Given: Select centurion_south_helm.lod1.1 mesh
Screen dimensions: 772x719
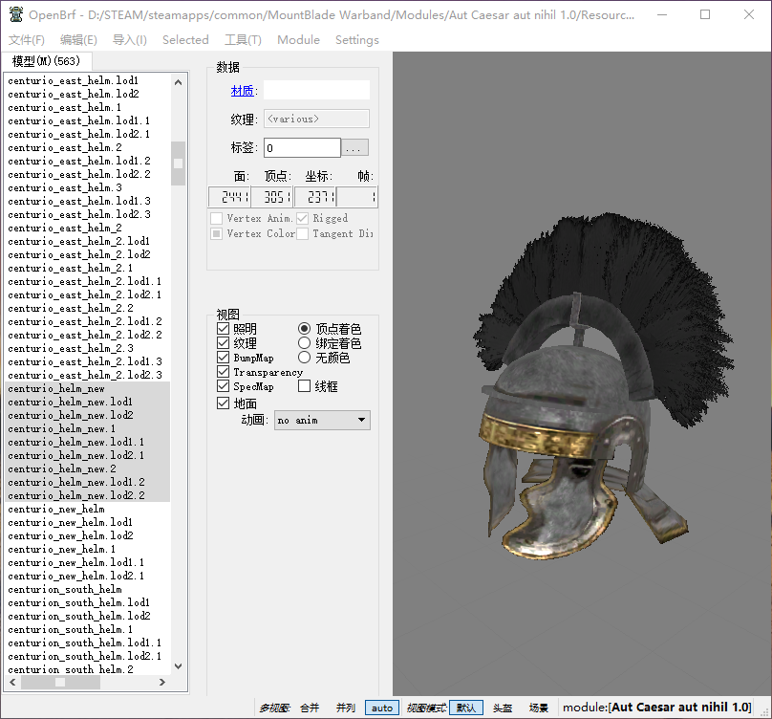Looking at the screenshot, I should [x=84, y=643].
